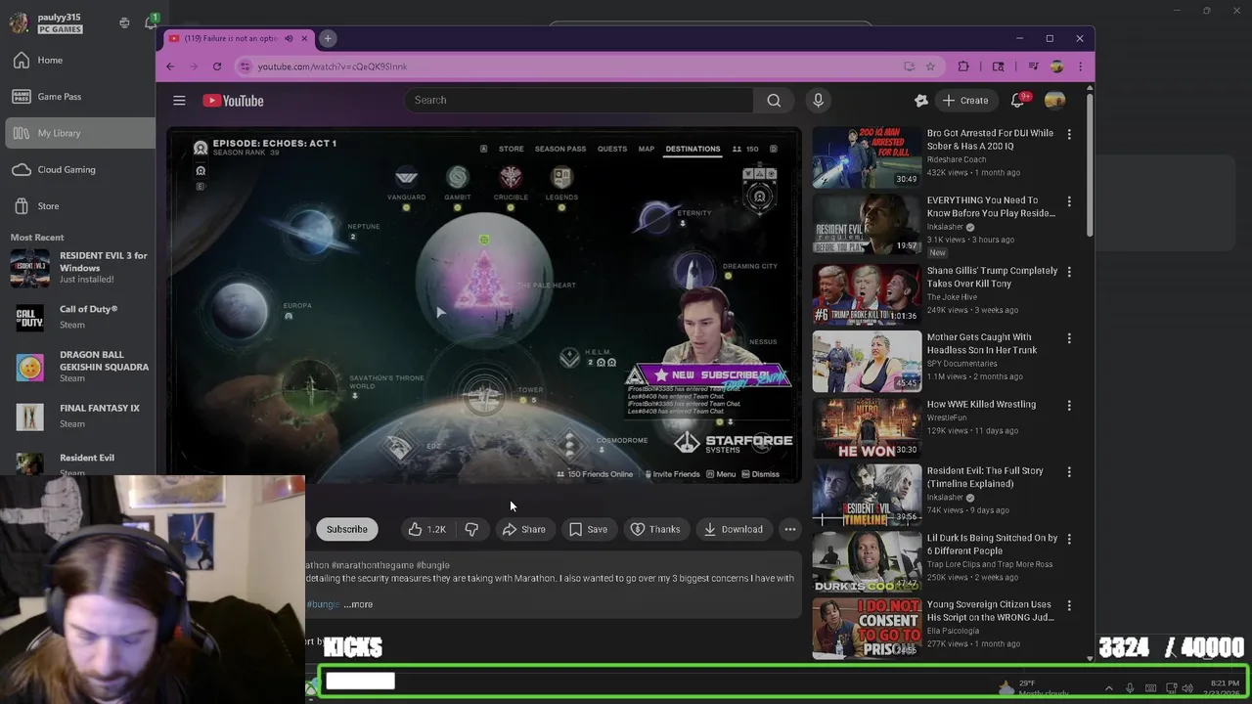This screenshot has width=1252, height=704.
Task: Save the video to a playlist
Action: (x=589, y=529)
